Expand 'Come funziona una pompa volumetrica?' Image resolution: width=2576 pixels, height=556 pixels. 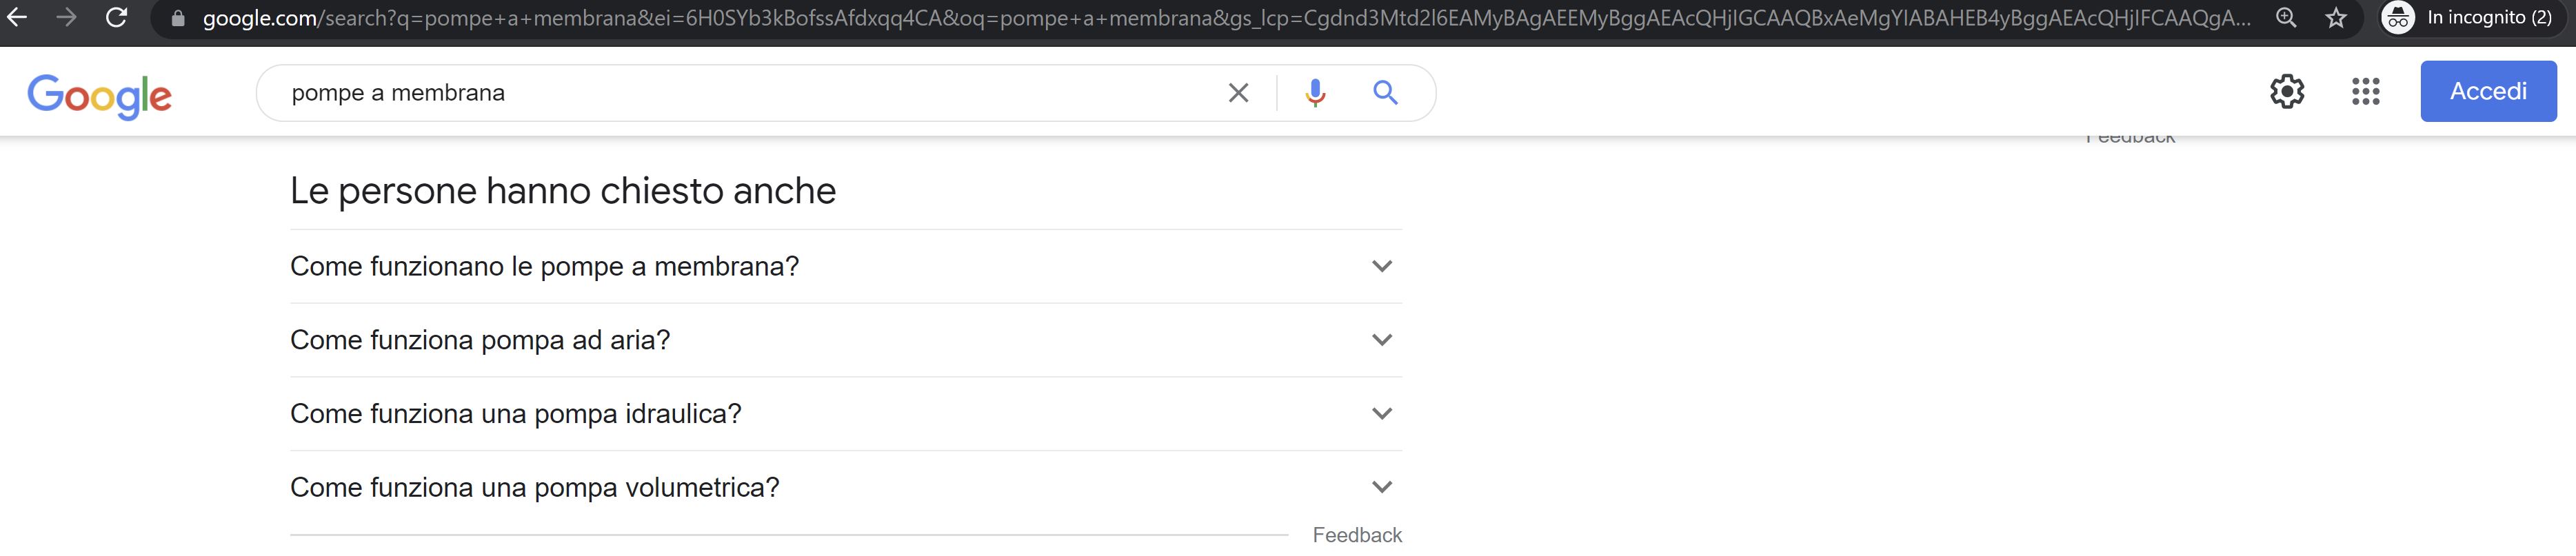tap(1383, 487)
